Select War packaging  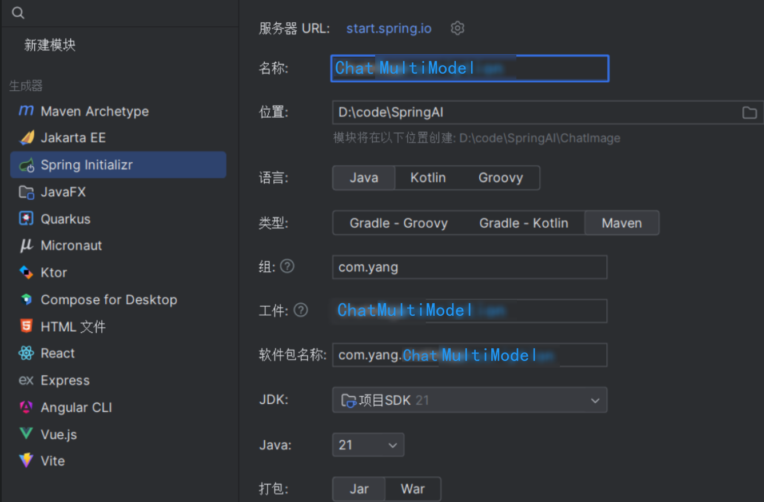(x=413, y=489)
